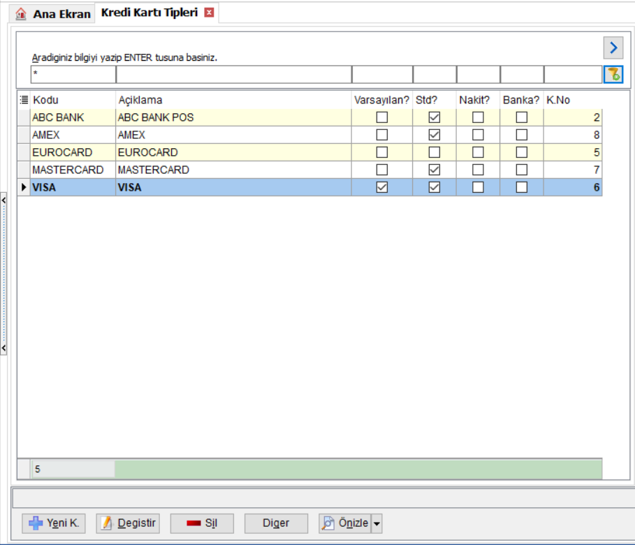The width and height of the screenshot is (635, 545).
Task: Select the ABC BANK POS description cell
Action: pyautogui.click(x=233, y=117)
